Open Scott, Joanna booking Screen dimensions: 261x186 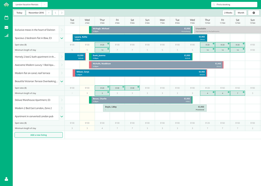pyautogui.click(x=141, y=57)
